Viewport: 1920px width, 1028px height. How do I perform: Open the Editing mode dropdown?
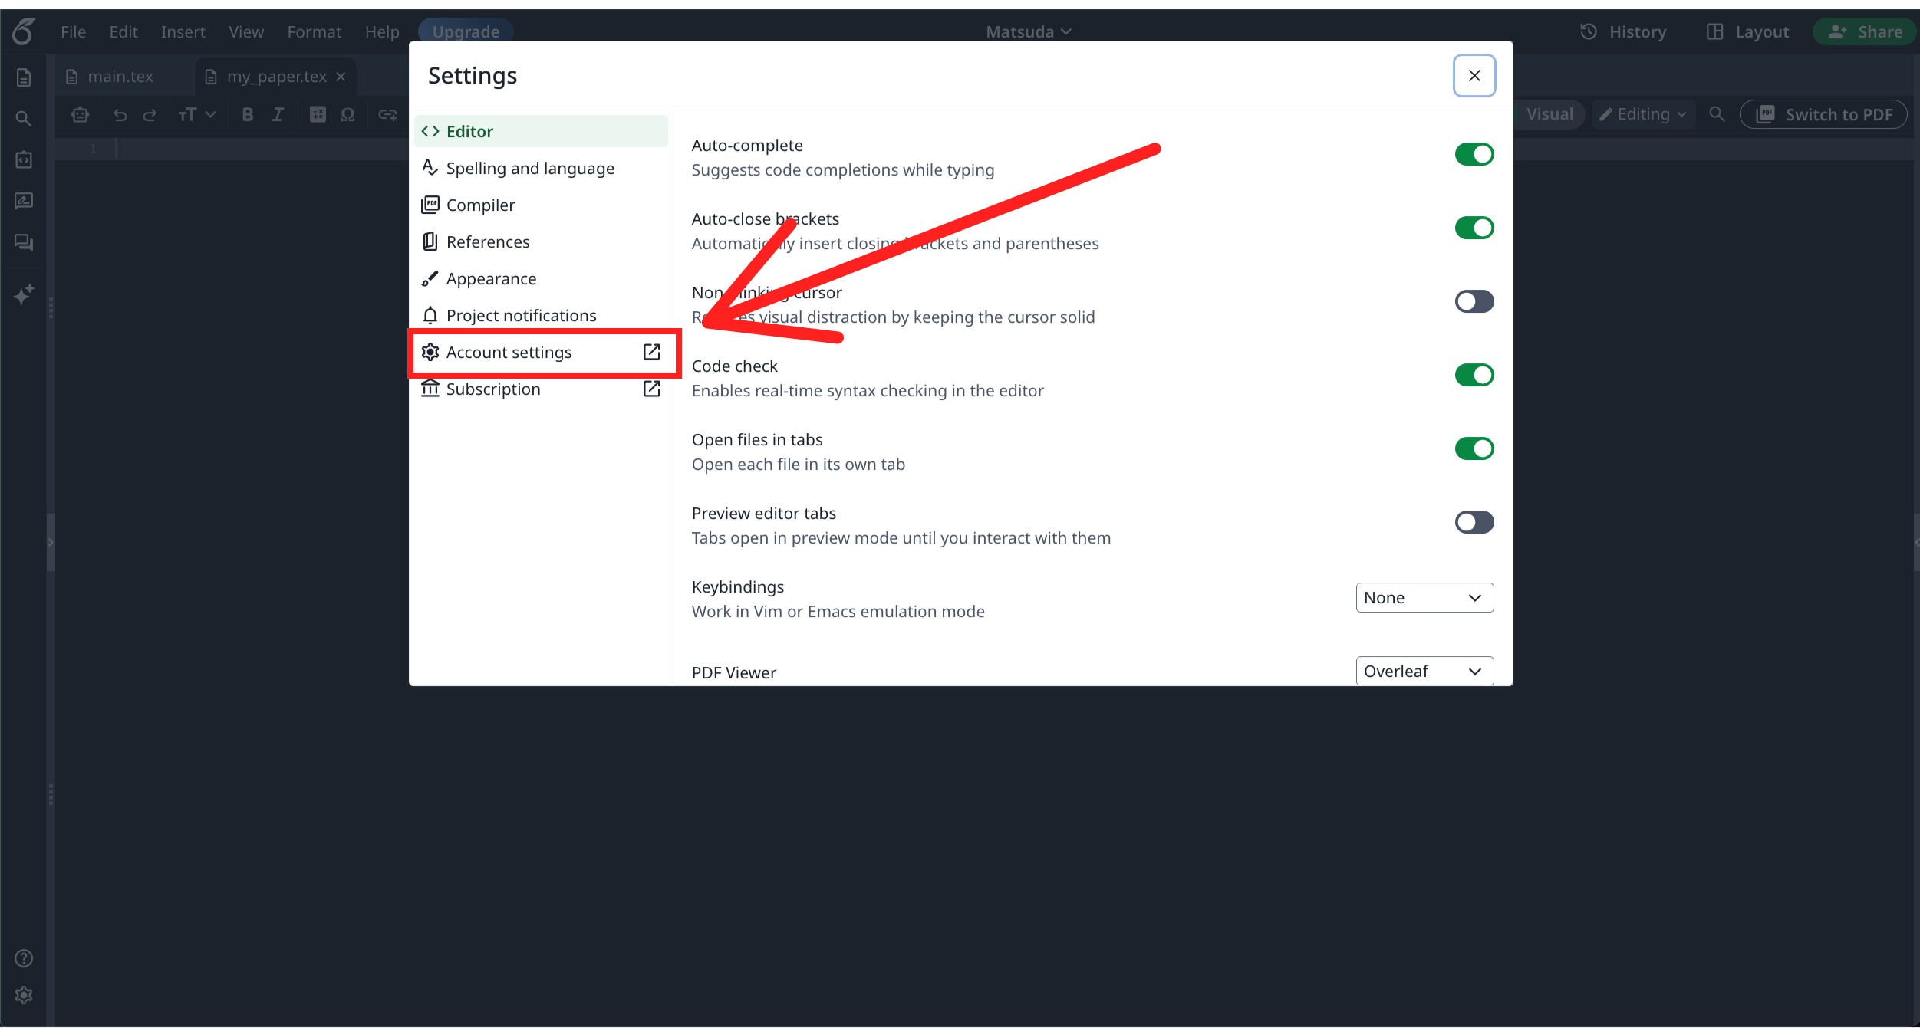click(x=1643, y=114)
